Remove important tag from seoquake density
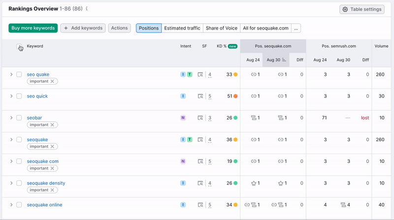 52,190
